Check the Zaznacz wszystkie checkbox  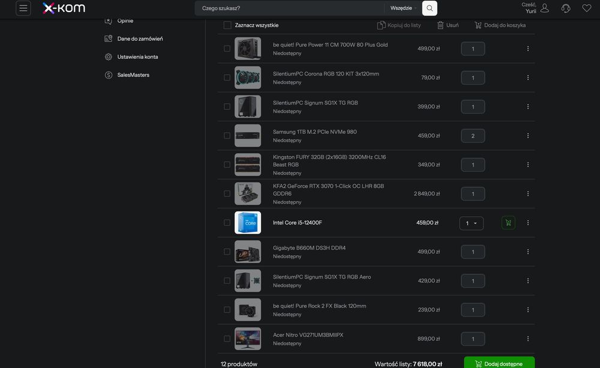pos(227,25)
